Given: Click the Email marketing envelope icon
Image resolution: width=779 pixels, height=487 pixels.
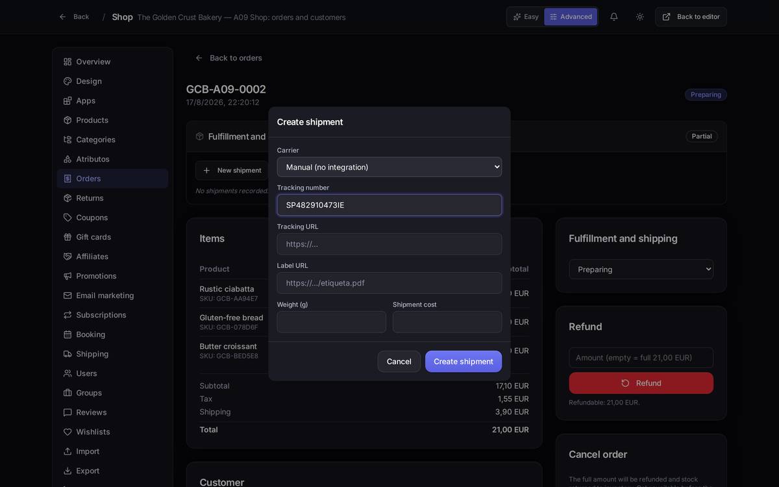Looking at the screenshot, I should point(68,295).
